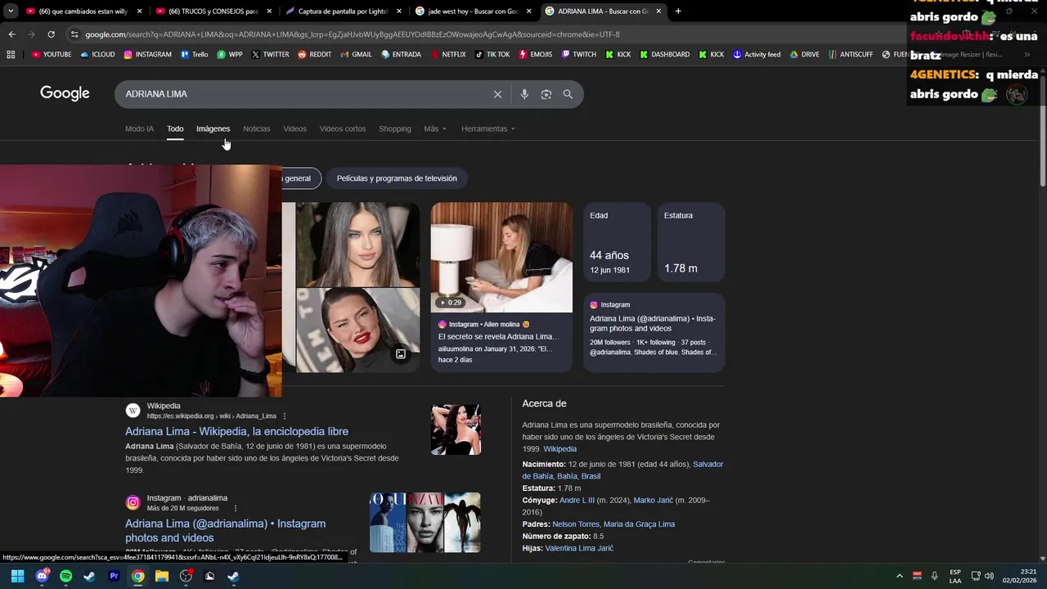Viewport: 1047px width, 589px height.
Task: Open Wikipedia result three-dot options menu
Action: point(285,416)
